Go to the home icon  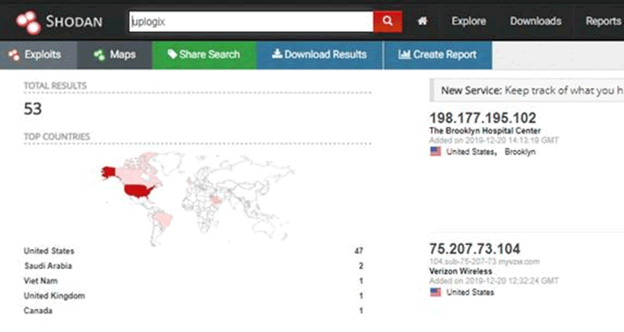423,21
